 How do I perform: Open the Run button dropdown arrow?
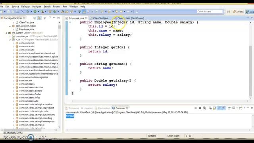[38, 12]
